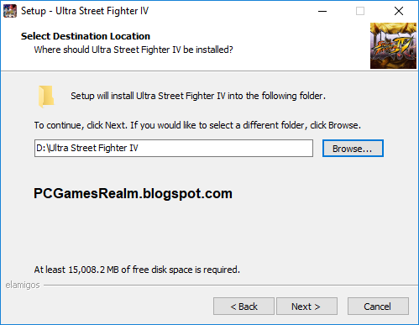Viewport: 419px width, 325px height.
Task: Close the Ultra Street Fighter IV setup
Action: click(399, 11)
